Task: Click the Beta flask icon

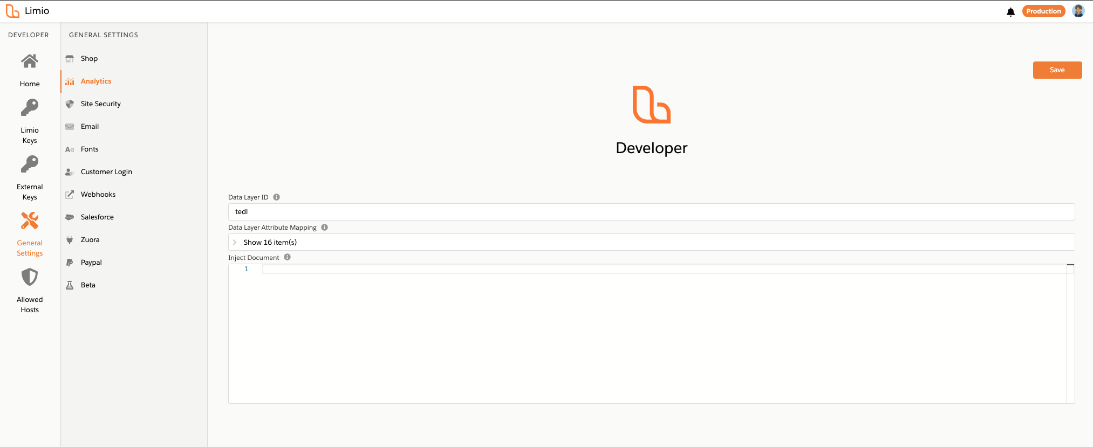Action: [x=70, y=285]
